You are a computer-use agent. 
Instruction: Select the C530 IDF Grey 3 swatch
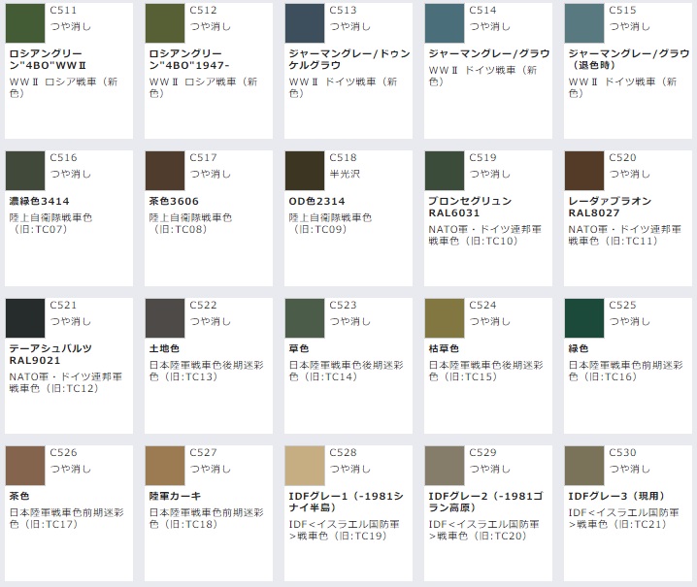tap(584, 466)
